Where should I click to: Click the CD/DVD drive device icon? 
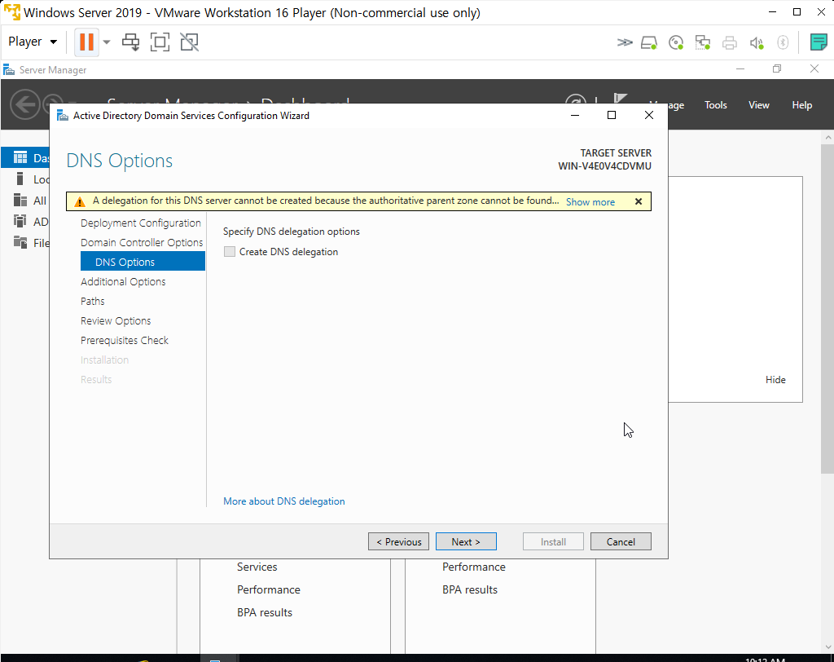click(676, 42)
